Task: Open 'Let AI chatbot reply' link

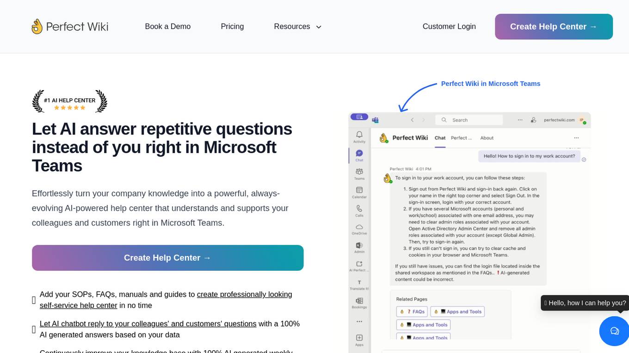Action: click(x=148, y=324)
